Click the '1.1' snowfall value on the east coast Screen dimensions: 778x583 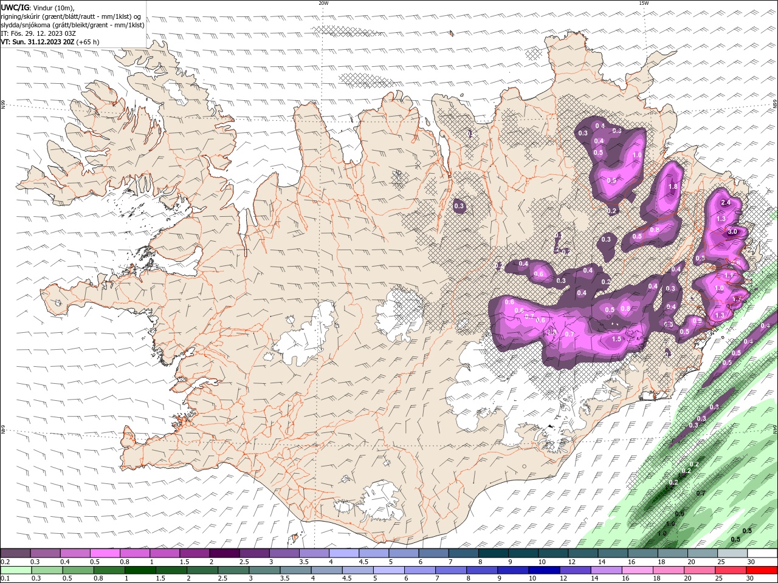click(x=729, y=275)
